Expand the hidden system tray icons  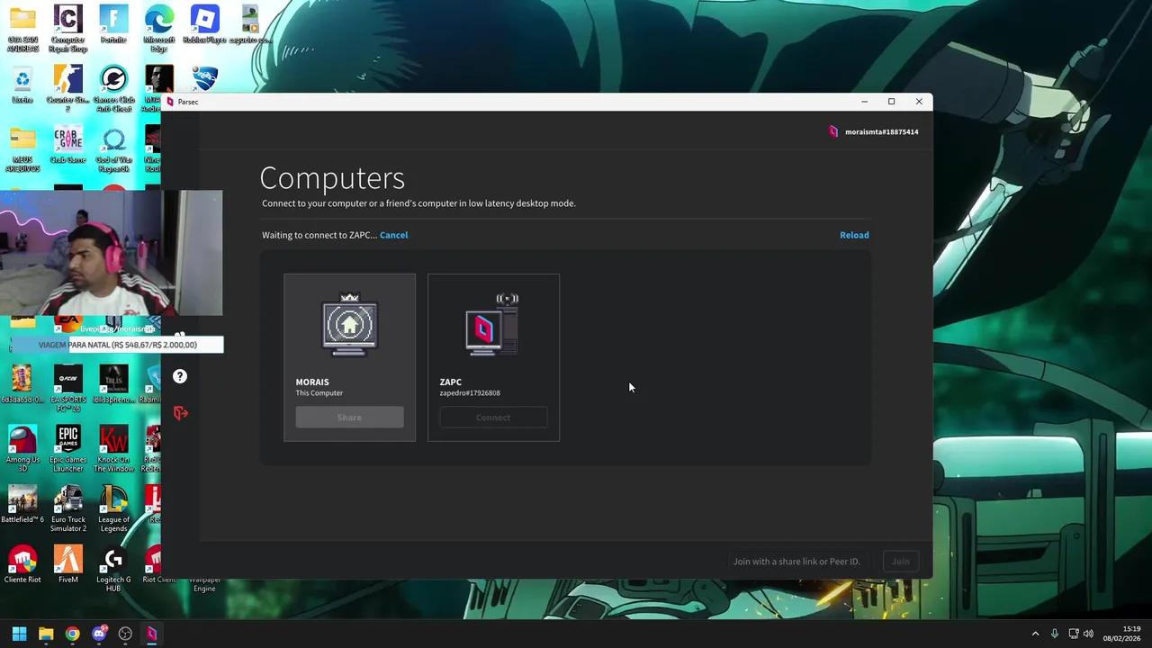point(1035,634)
